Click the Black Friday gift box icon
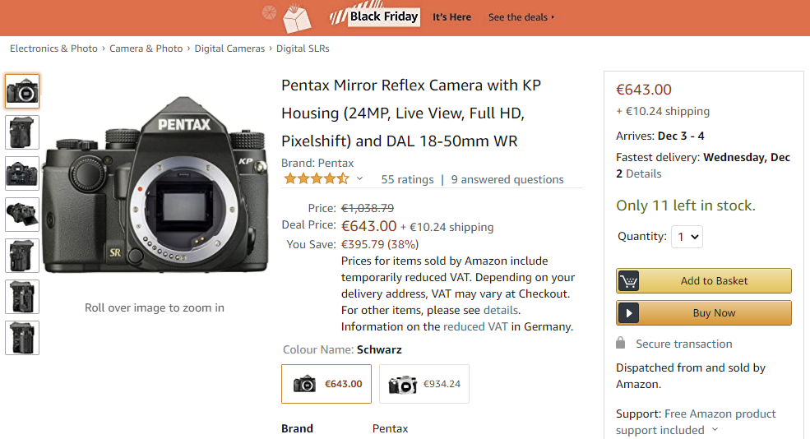This screenshot has width=810, height=439. (297, 18)
